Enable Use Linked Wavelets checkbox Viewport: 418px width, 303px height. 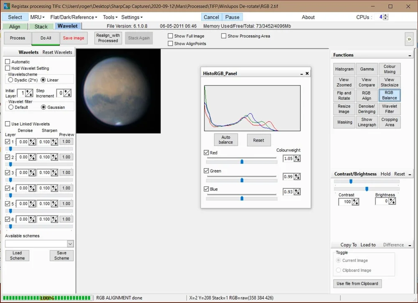tap(8, 124)
